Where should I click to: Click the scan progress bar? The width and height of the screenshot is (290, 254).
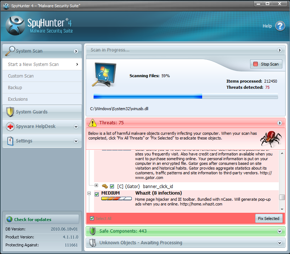click(186, 96)
